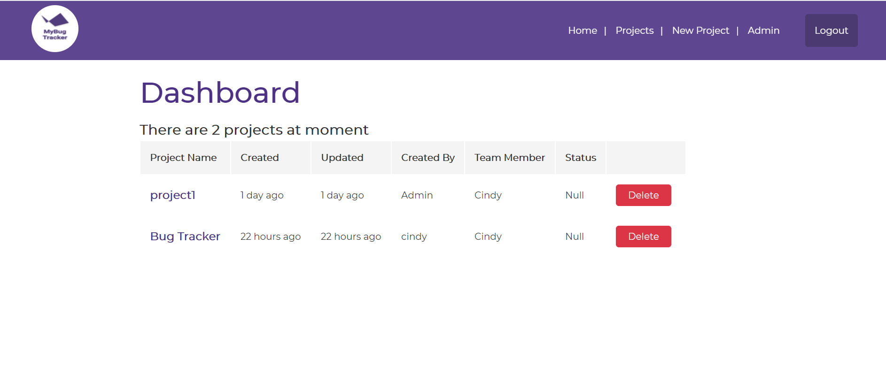This screenshot has width=886, height=382.
Task: Open the Projects menu item
Action: pos(634,30)
